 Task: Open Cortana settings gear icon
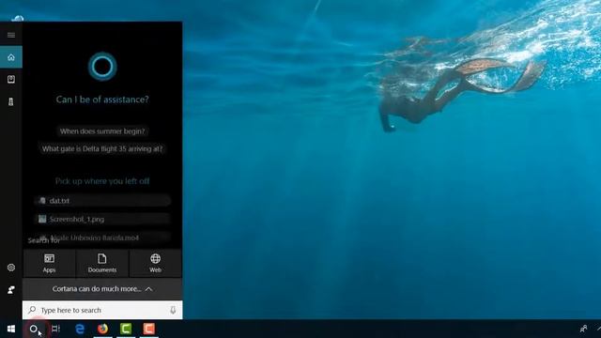(x=11, y=268)
